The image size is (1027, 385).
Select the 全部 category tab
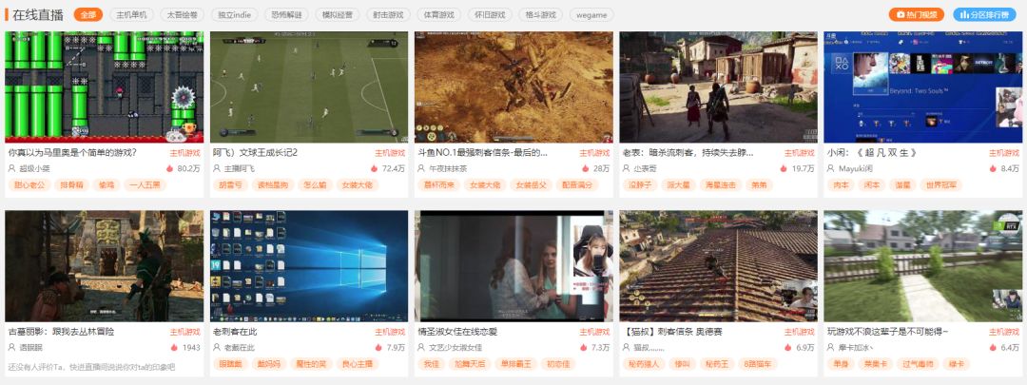(x=88, y=14)
